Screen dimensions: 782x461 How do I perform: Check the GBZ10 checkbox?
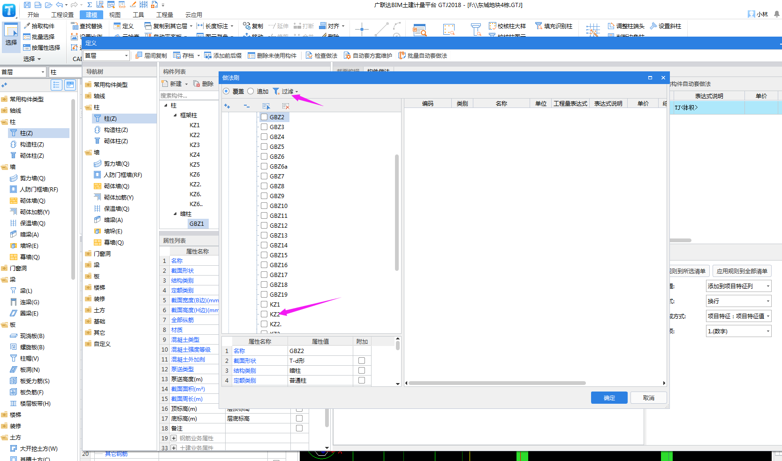click(264, 206)
